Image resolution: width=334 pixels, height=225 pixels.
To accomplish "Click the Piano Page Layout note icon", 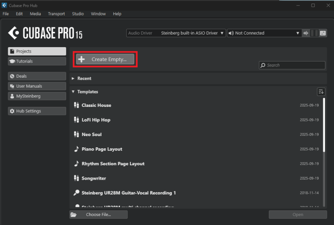I will tap(76, 149).
